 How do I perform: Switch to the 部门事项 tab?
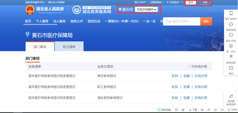pyautogui.click(x=40, y=46)
